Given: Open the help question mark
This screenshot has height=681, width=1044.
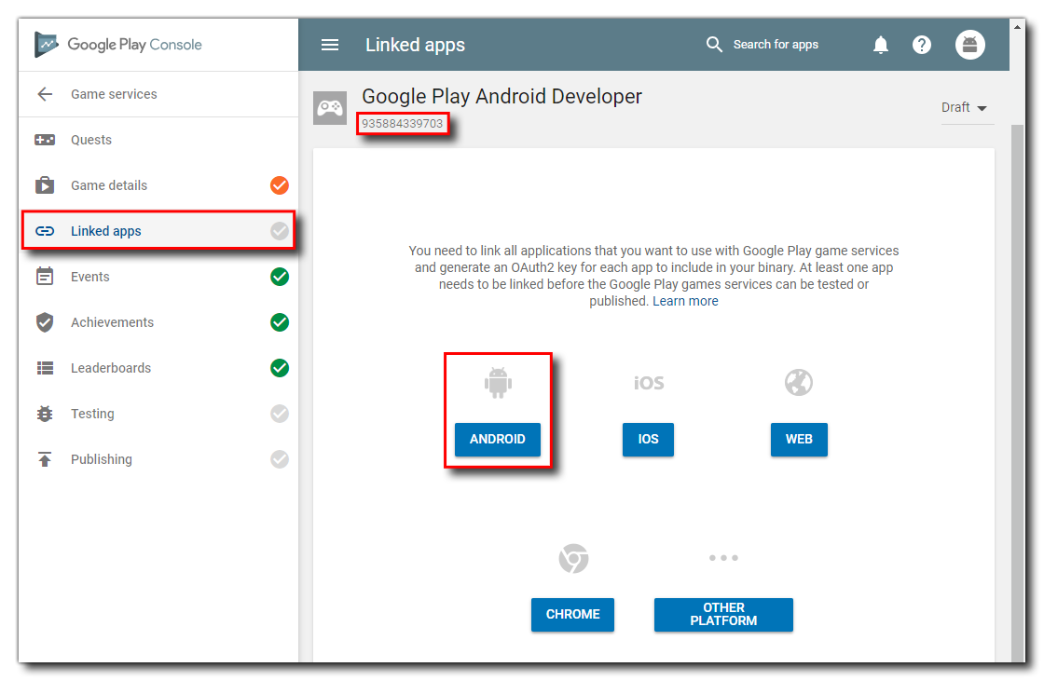Looking at the screenshot, I should (x=922, y=45).
